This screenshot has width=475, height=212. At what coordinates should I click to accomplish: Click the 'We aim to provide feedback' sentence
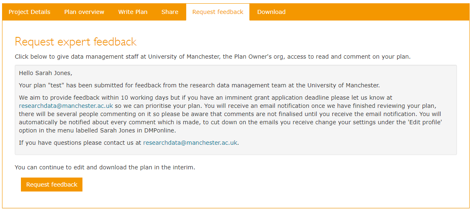click(82, 98)
